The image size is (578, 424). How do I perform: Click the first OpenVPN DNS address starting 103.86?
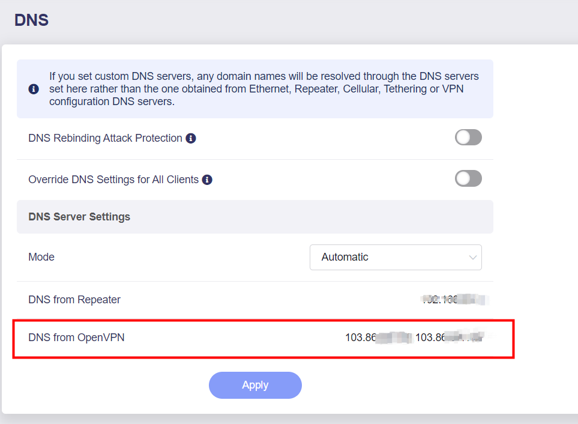(378, 338)
